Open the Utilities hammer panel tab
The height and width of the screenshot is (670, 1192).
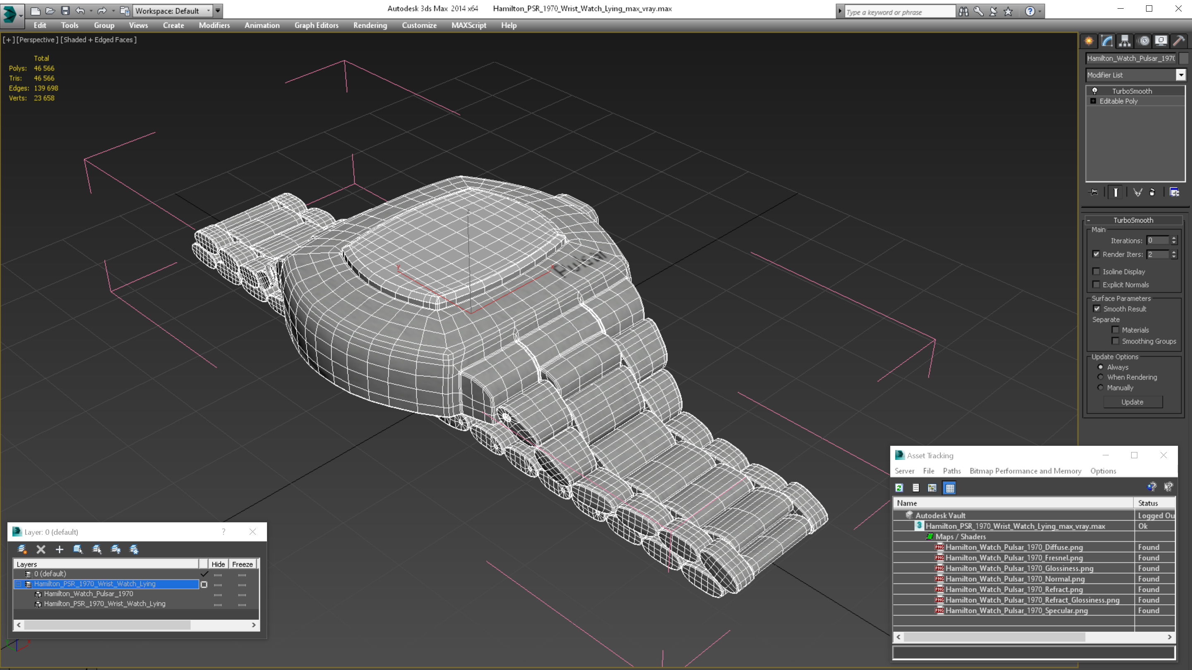click(1179, 41)
